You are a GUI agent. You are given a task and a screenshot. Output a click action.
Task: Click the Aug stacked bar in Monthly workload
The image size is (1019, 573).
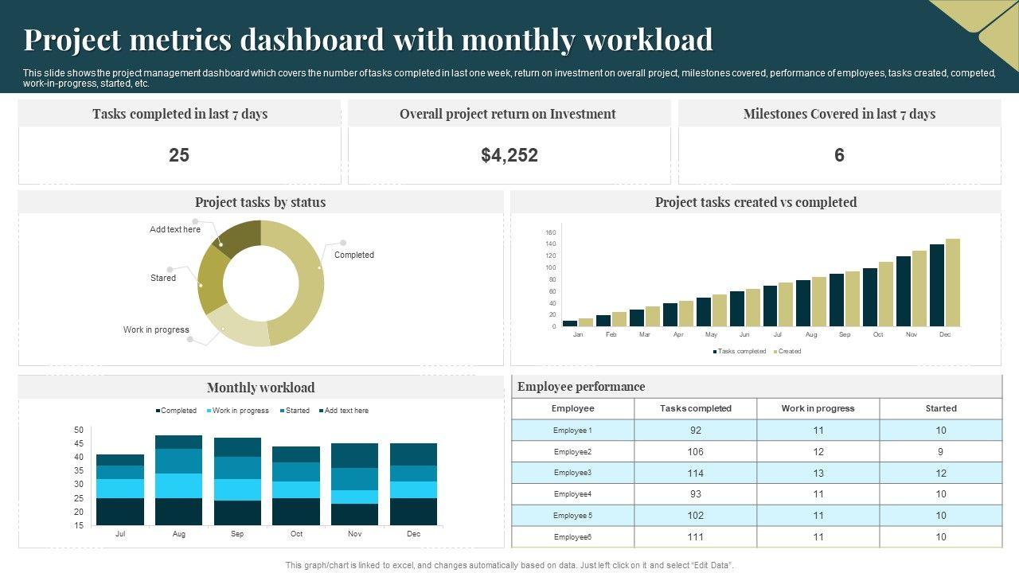click(x=178, y=480)
